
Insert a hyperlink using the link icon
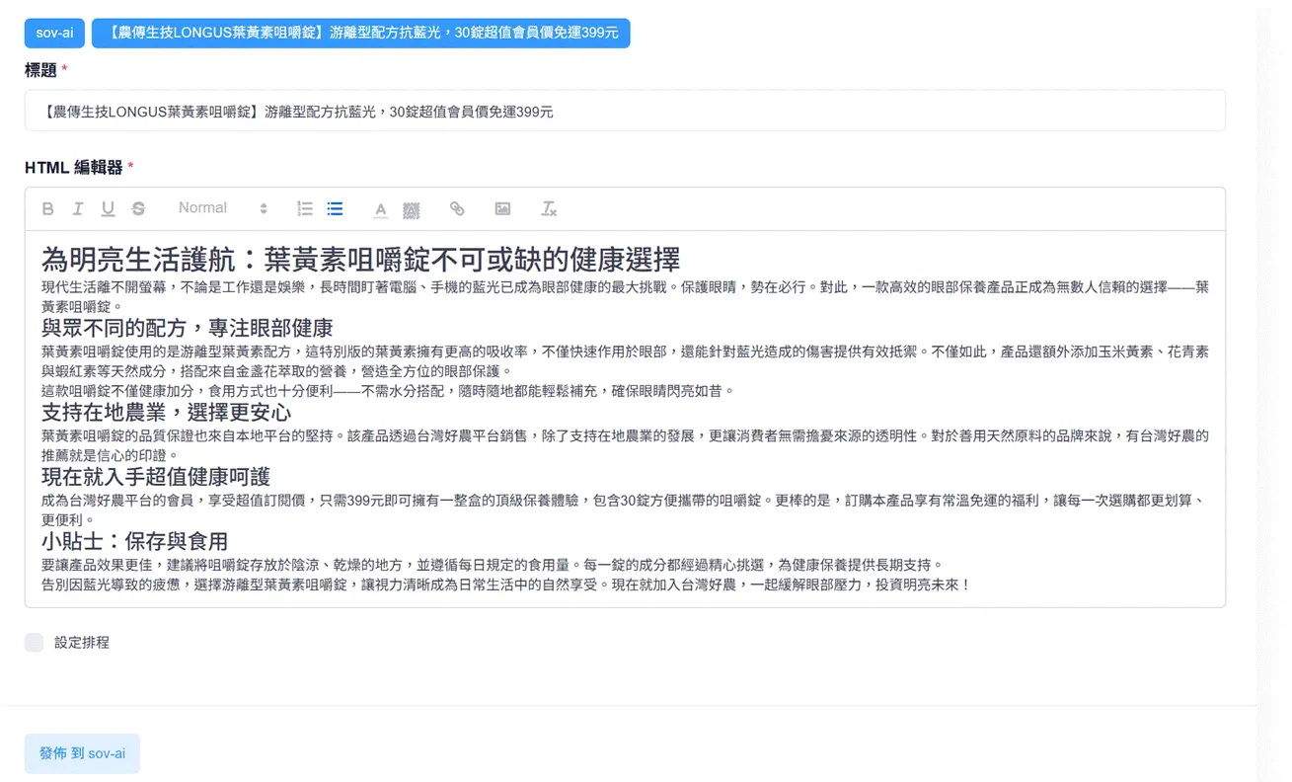457,208
